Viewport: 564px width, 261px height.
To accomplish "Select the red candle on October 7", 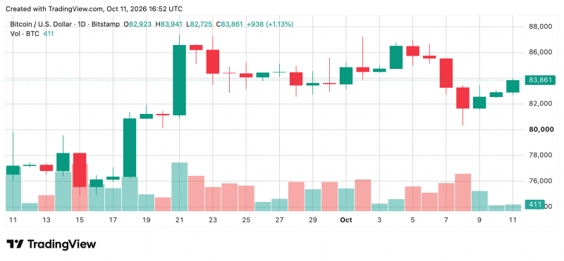I will (x=446, y=73).
